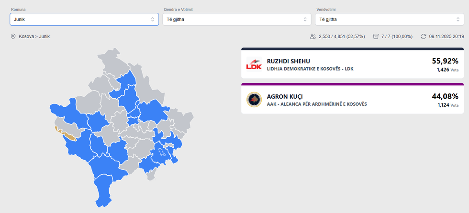Expand the Qendra e Votimit dropdown
469x213 pixels.
tap(237, 19)
